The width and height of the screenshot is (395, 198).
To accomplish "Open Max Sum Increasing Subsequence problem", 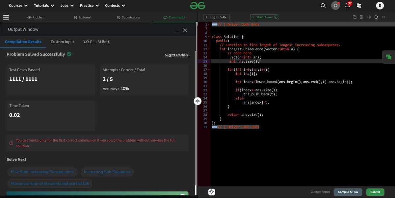I will (42, 172).
